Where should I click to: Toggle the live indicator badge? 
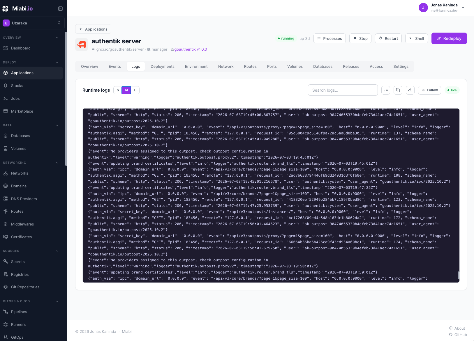coord(452,90)
